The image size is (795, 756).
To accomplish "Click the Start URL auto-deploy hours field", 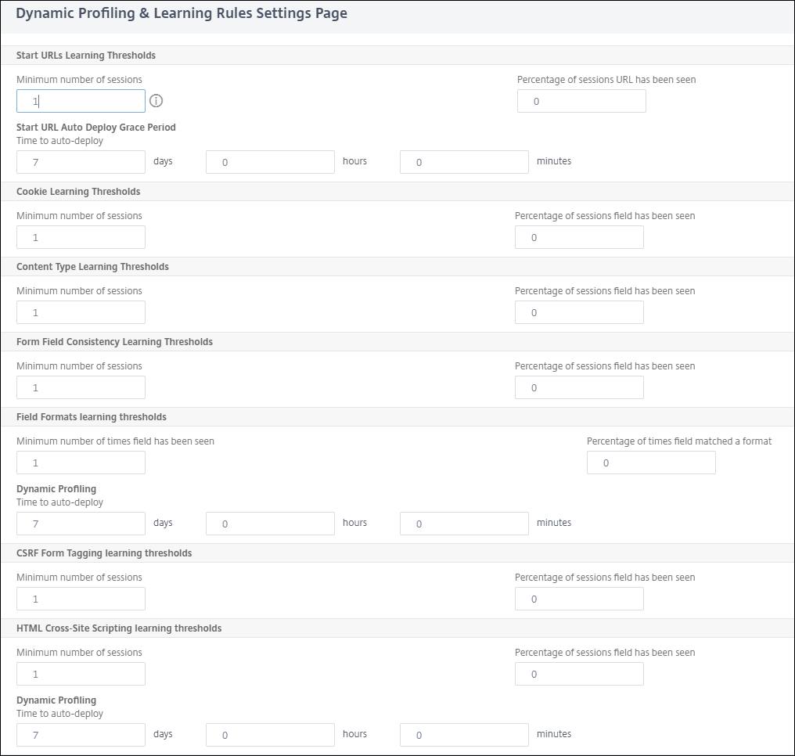I will point(270,162).
